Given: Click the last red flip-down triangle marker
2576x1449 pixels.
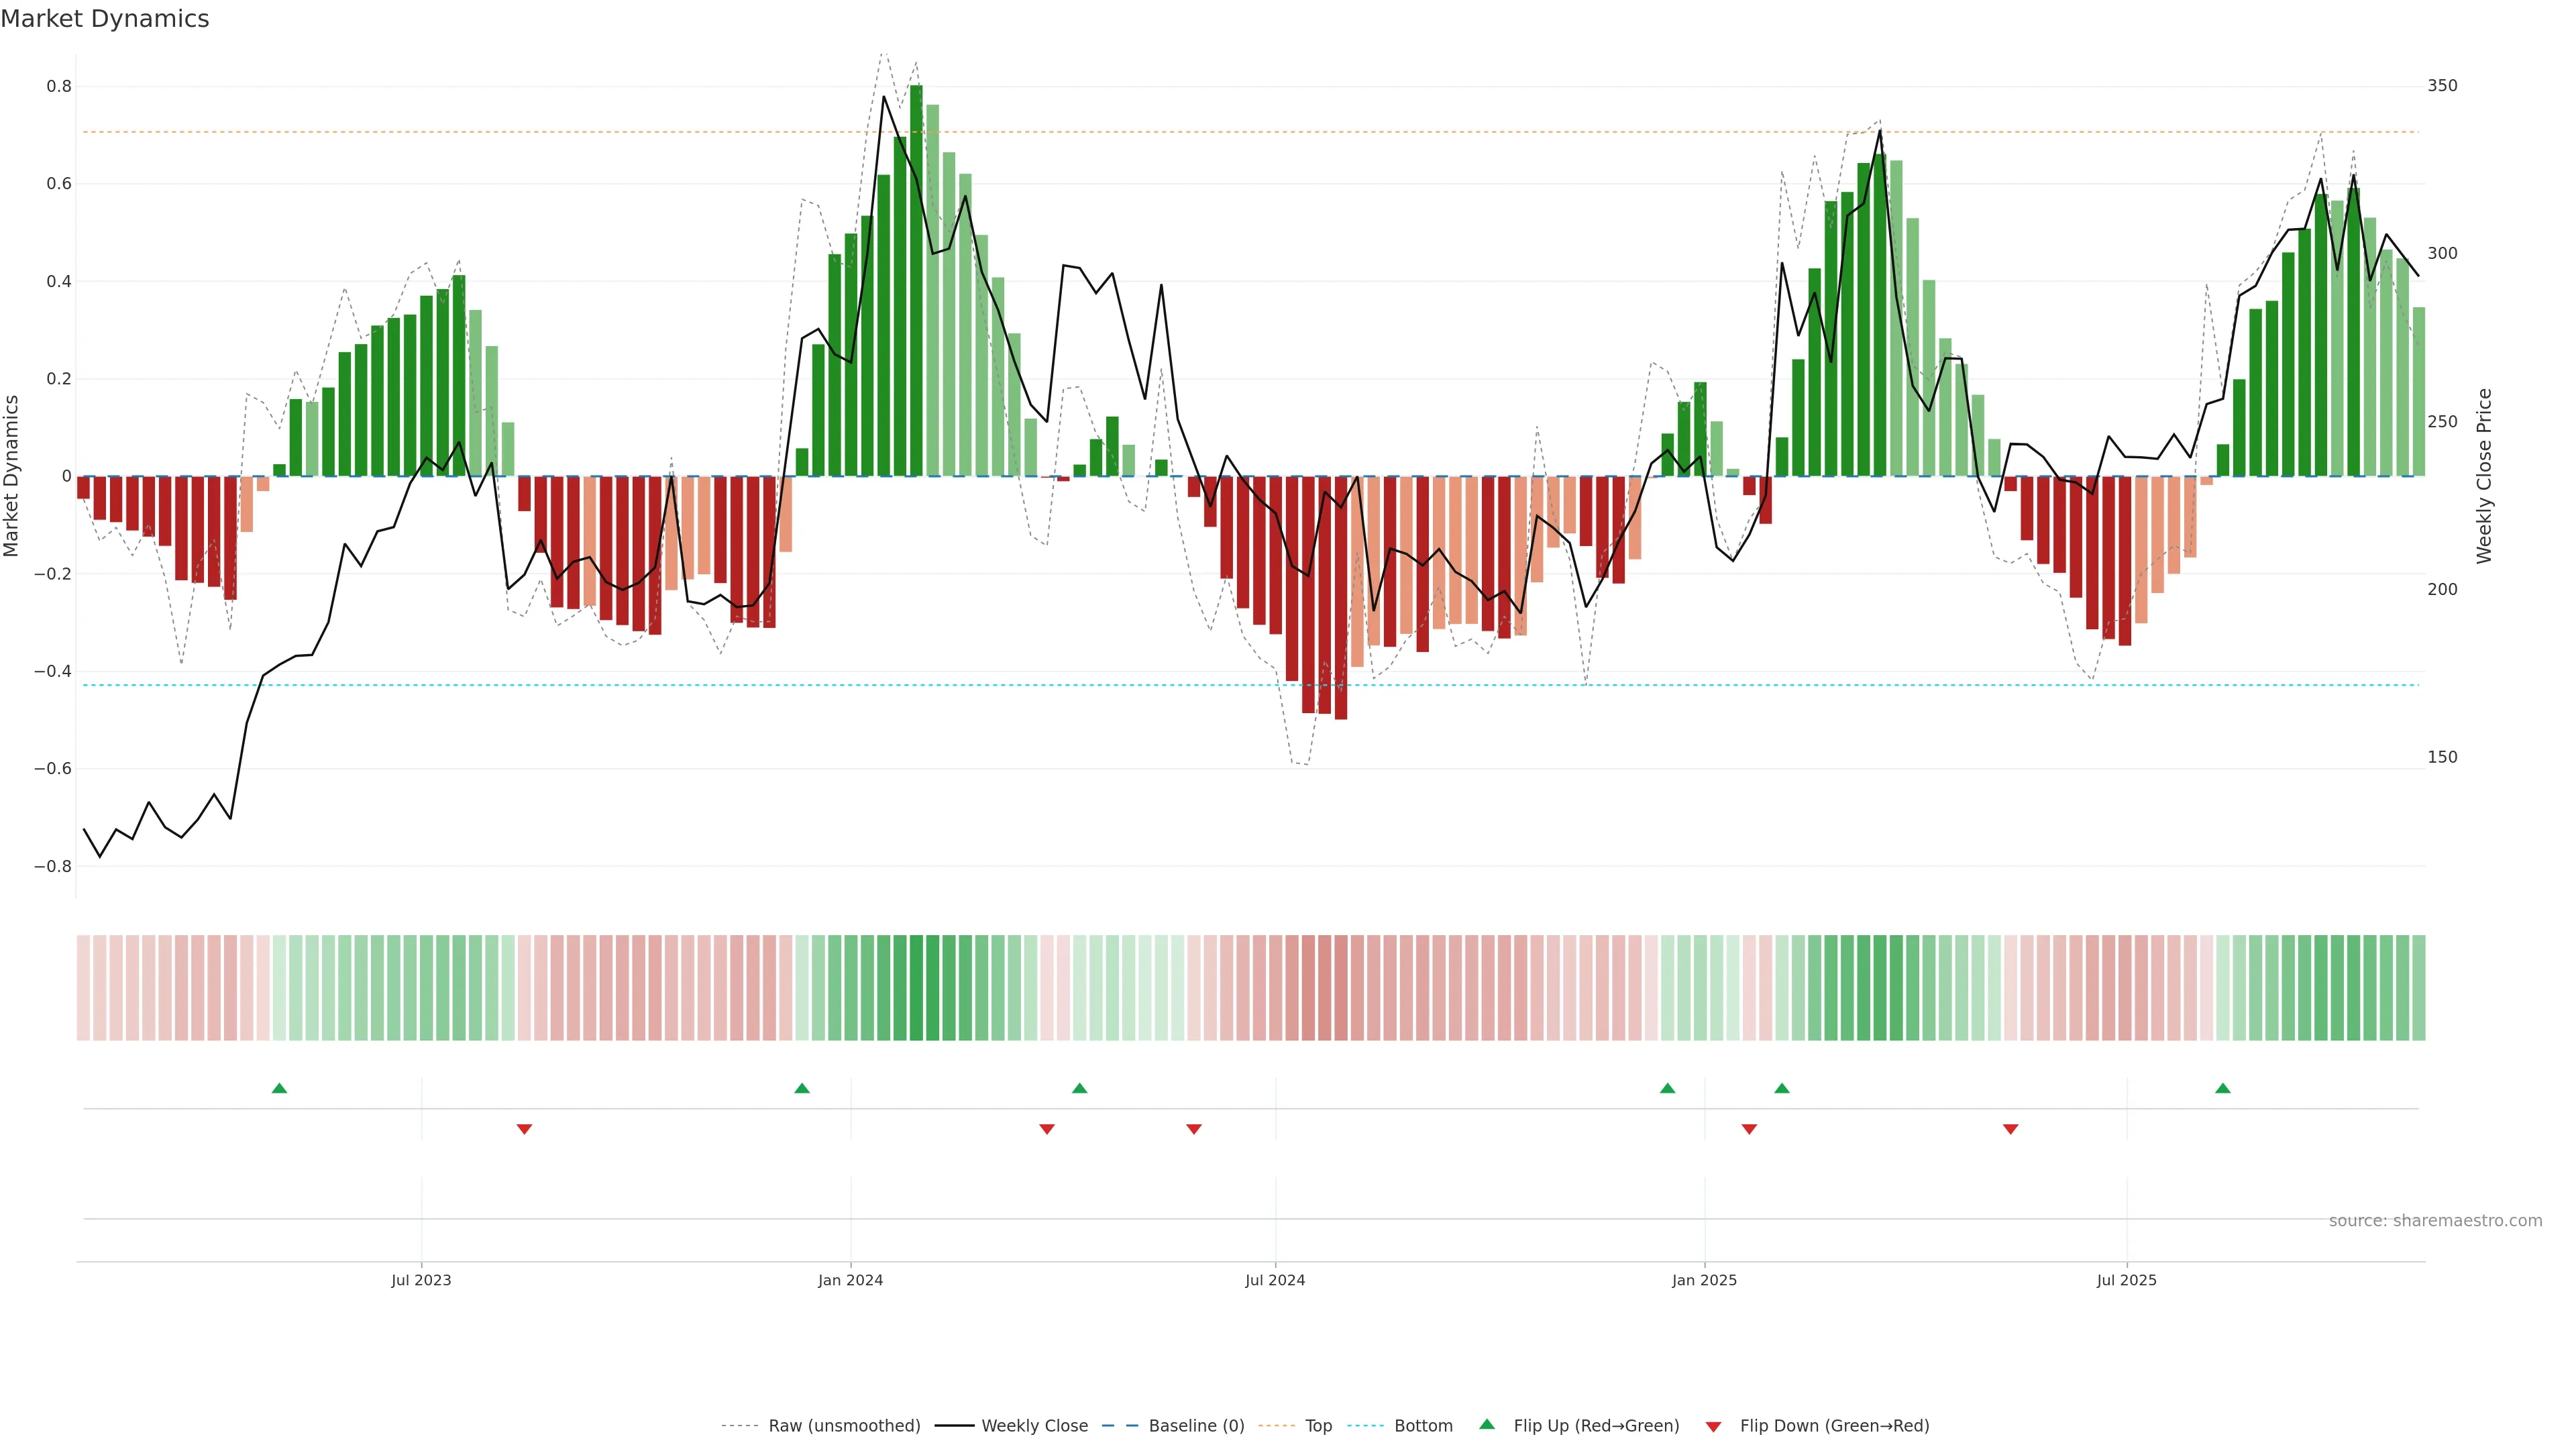Looking at the screenshot, I should [2010, 1129].
